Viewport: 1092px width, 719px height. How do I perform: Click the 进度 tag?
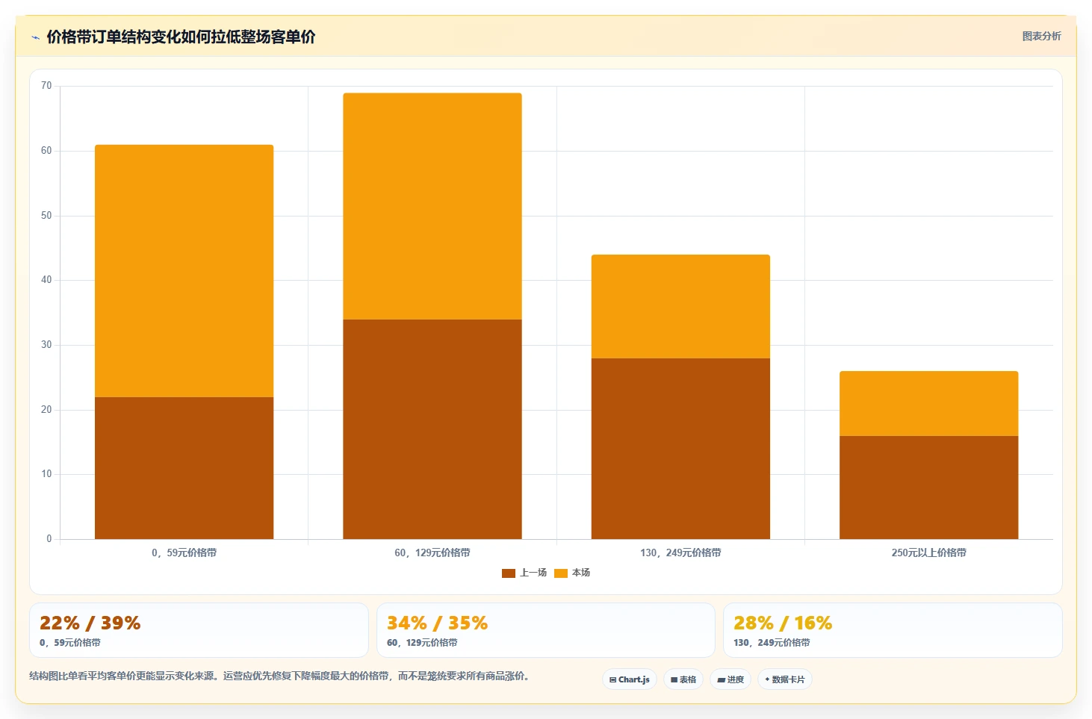(730, 679)
